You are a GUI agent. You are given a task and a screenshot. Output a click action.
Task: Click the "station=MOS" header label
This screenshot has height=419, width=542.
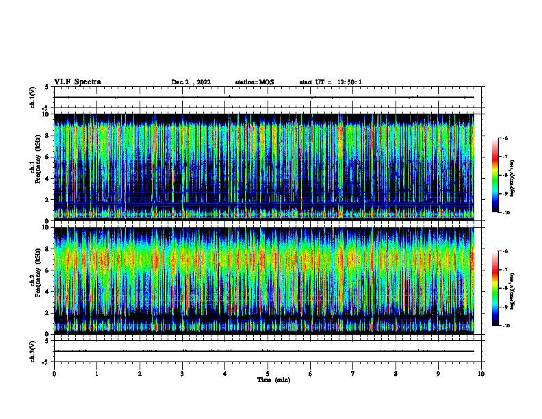click(x=255, y=82)
